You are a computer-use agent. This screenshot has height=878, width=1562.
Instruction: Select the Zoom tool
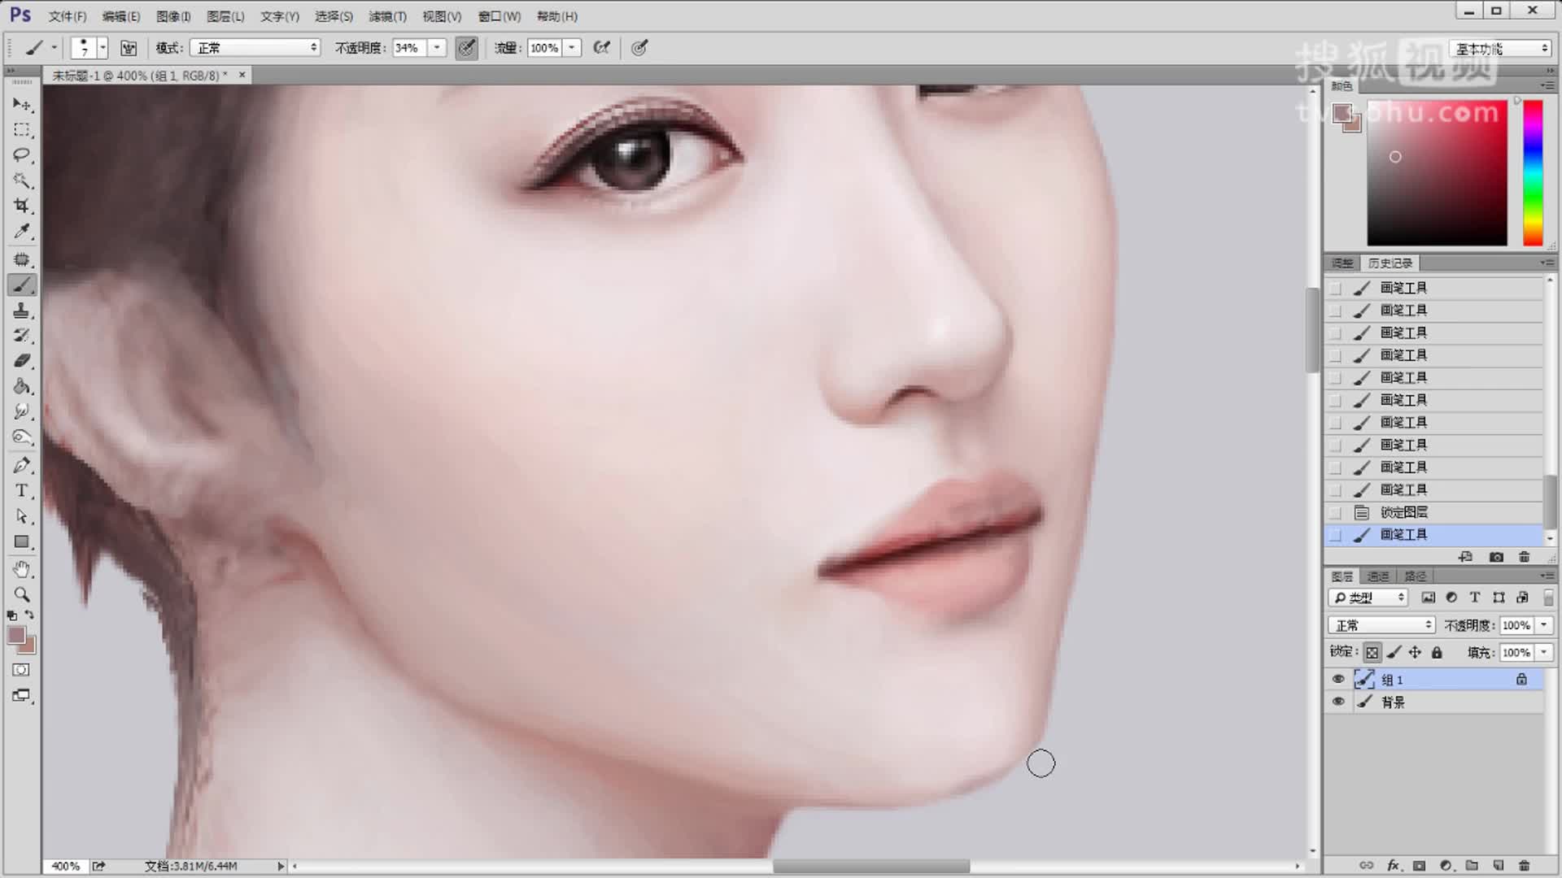[21, 594]
